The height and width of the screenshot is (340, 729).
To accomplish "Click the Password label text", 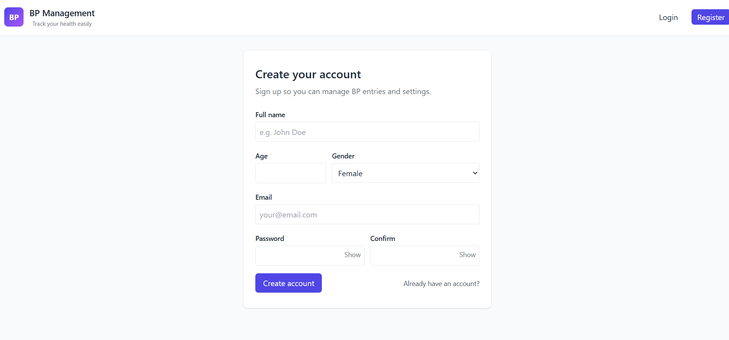I will click(x=270, y=239).
